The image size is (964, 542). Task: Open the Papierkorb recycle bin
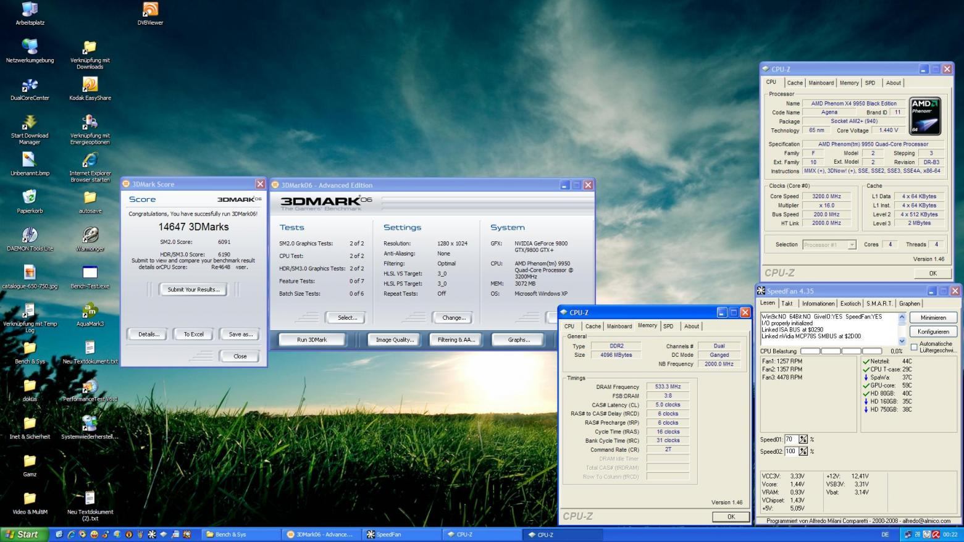pyautogui.click(x=30, y=202)
